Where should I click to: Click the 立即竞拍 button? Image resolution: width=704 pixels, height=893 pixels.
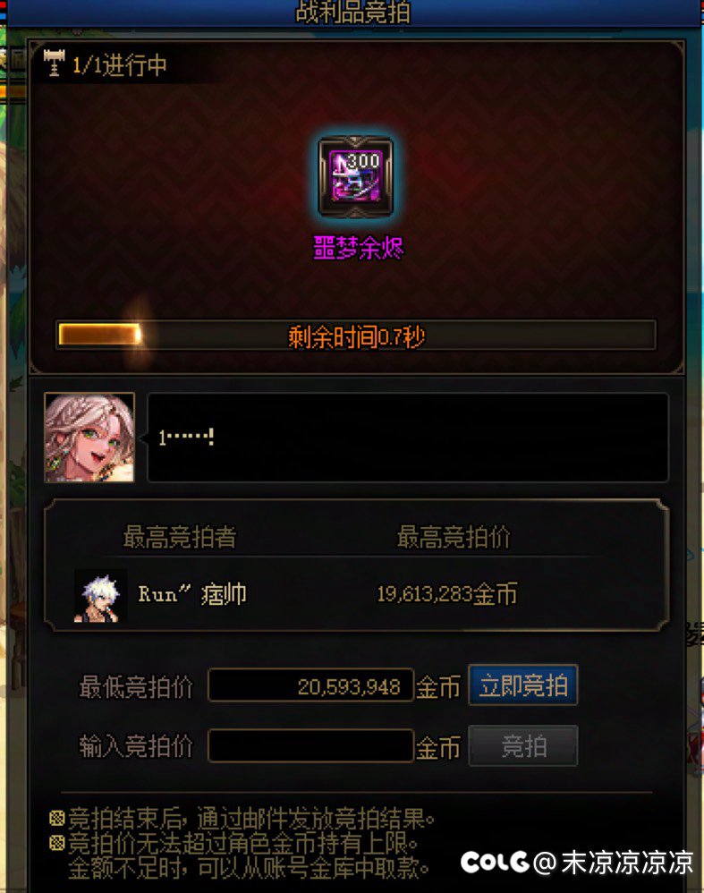point(523,685)
